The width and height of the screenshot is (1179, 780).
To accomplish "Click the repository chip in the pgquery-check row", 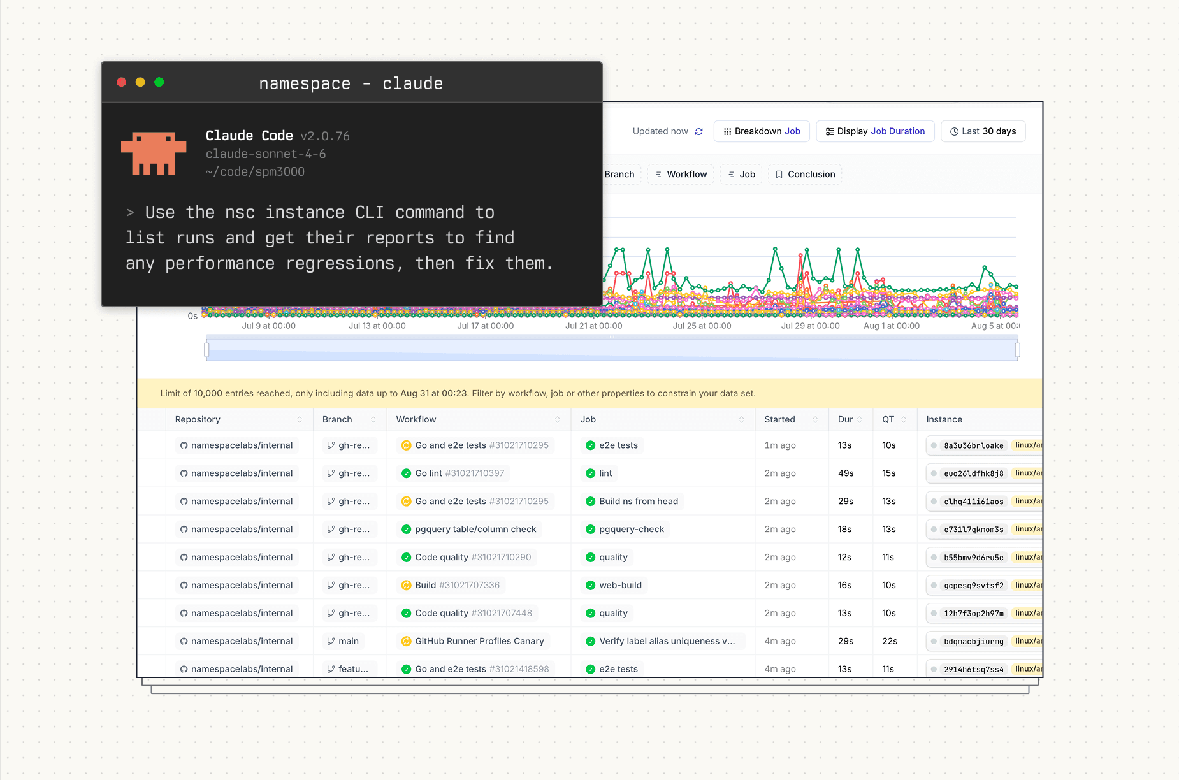I will click(236, 530).
